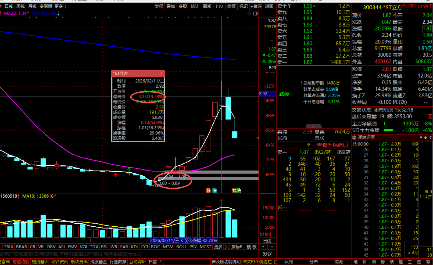Expand the order book with red chevron handle
The height and width of the screenshot is (265, 433).
click(313, 126)
